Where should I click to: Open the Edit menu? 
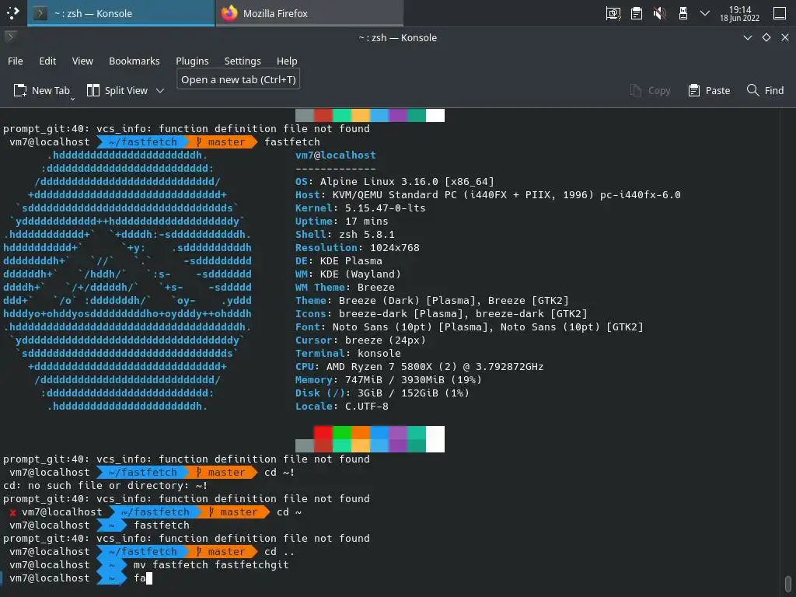point(47,61)
